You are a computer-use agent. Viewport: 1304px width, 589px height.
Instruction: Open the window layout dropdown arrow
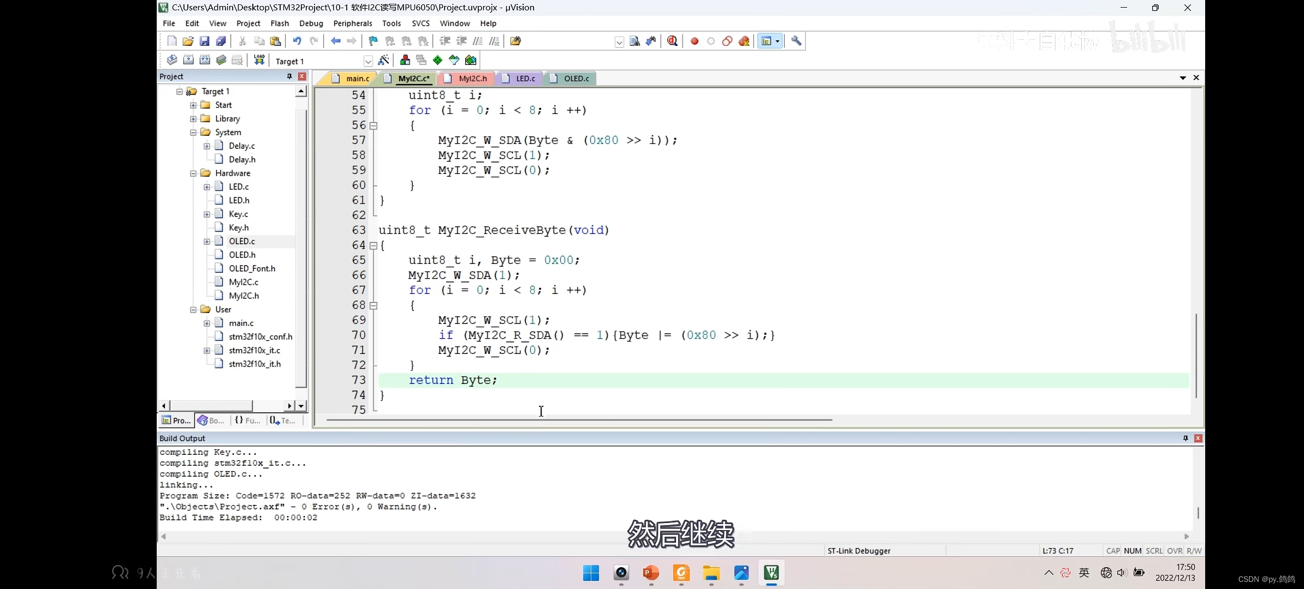pyautogui.click(x=778, y=41)
